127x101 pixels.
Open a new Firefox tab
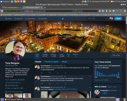coord(45,7)
